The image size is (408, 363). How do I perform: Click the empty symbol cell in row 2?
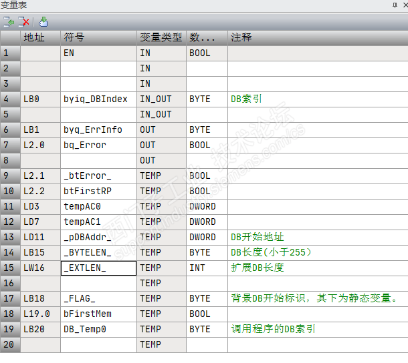[x=98, y=69]
